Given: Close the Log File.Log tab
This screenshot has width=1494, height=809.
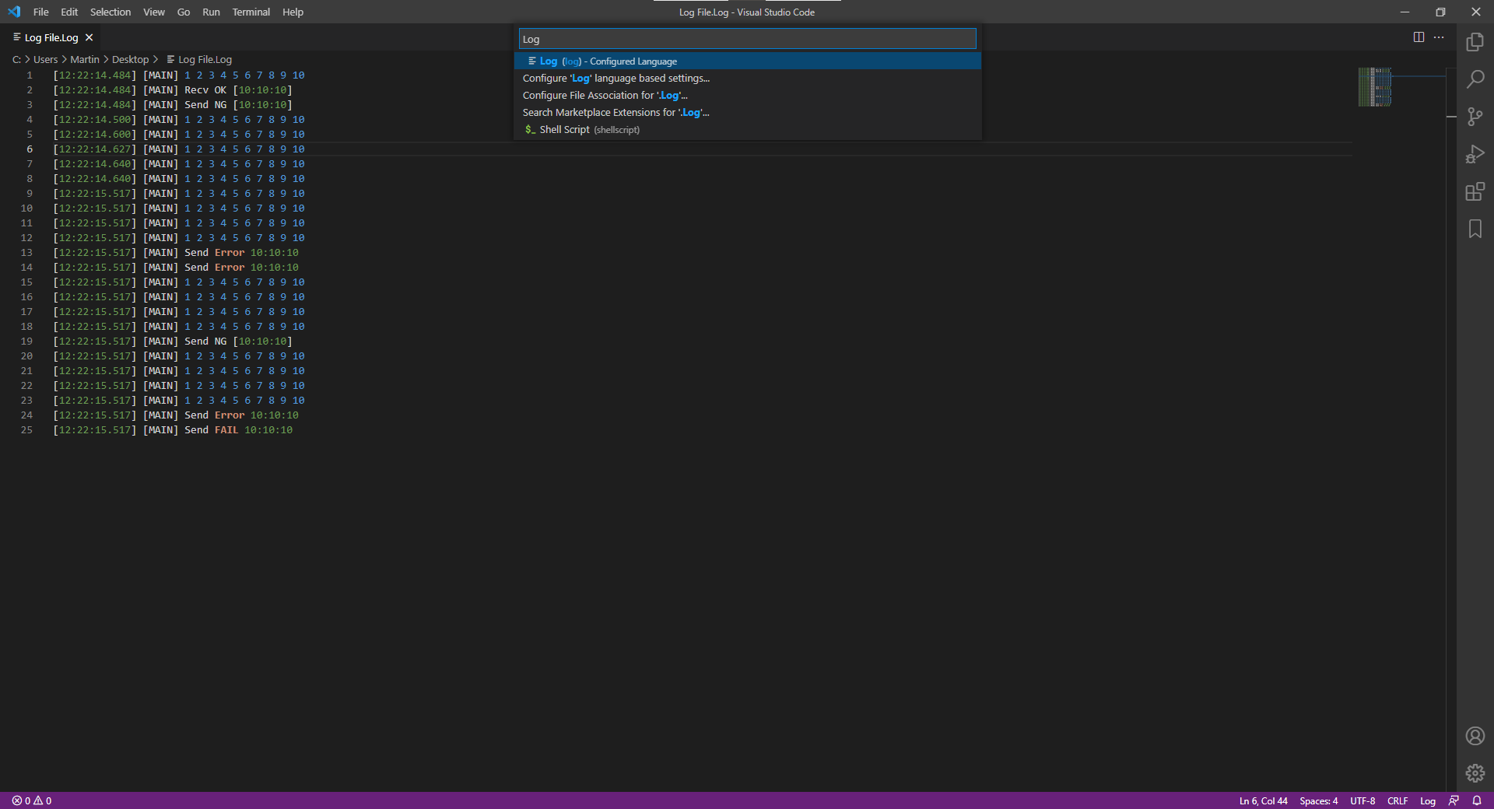Looking at the screenshot, I should point(89,37).
